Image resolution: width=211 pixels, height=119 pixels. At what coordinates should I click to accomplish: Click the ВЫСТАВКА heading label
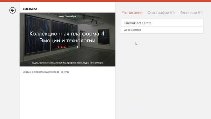click(x=30, y=9)
